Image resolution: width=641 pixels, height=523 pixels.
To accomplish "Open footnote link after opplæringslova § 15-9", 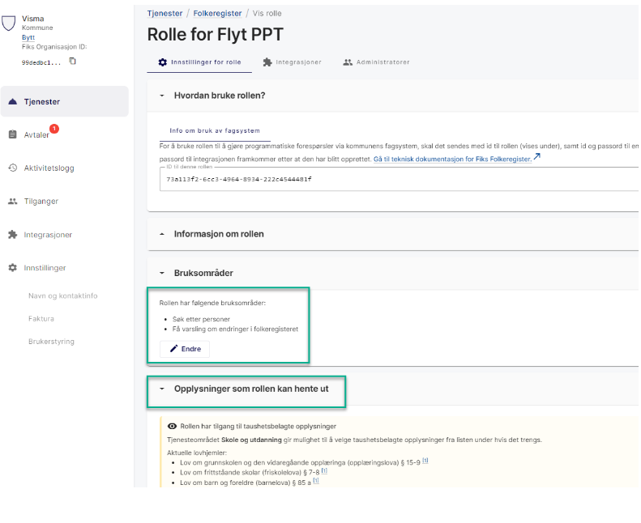I will (x=425, y=461).
